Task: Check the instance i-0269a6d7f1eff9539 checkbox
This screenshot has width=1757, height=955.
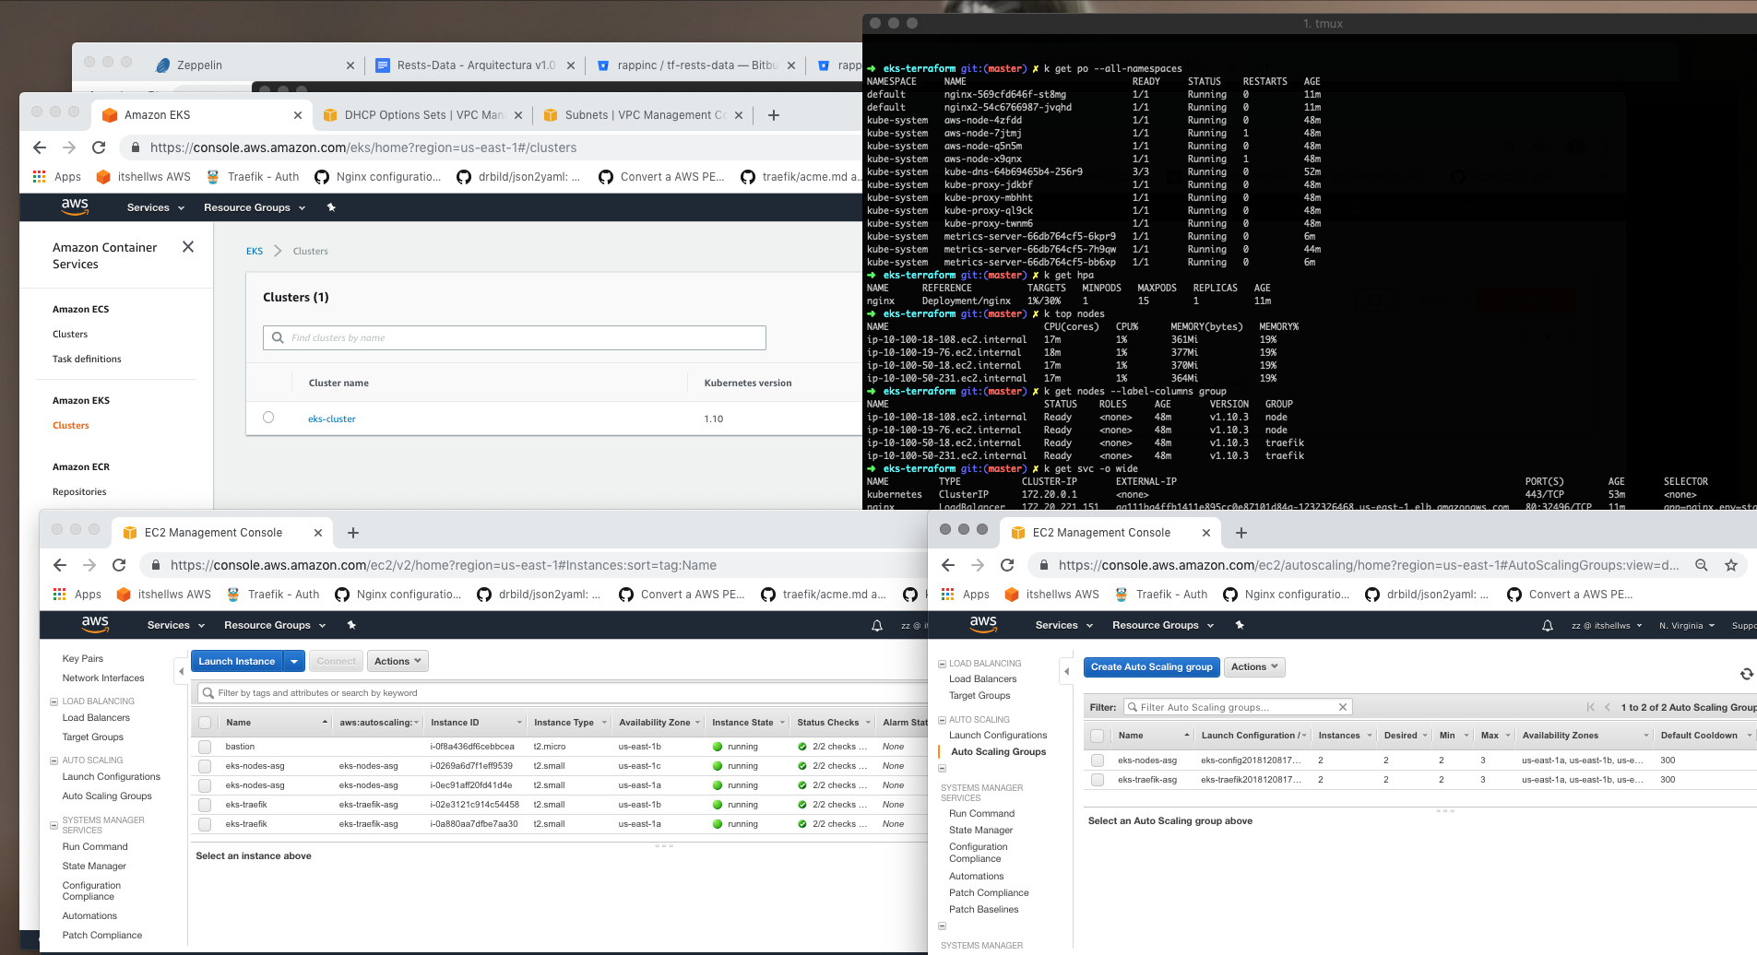Action: point(205,766)
